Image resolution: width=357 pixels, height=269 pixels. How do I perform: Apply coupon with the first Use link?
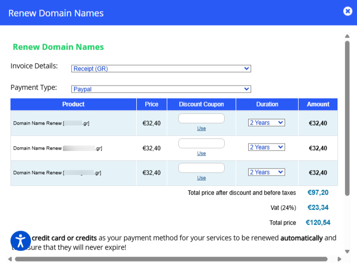tap(201, 128)
